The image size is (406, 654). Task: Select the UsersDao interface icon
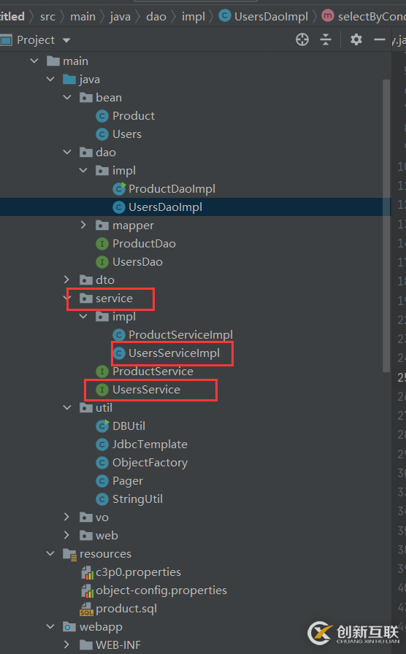[x=102, y=262]
